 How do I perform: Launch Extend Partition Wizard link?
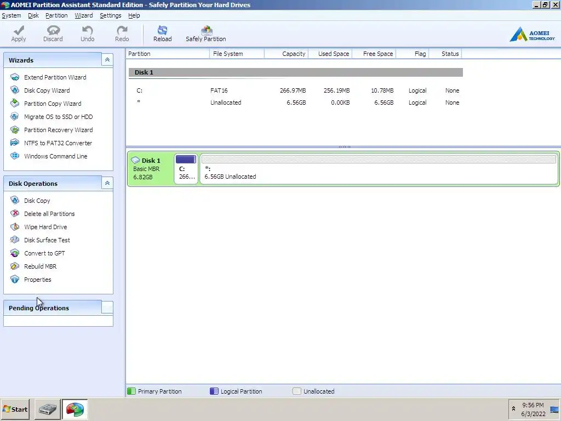click(55, 77)
